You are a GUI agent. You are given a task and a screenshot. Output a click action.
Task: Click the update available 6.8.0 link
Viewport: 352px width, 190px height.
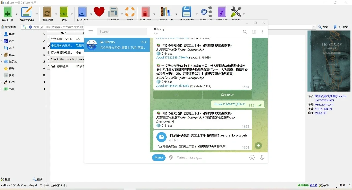(x=313, y=185)
